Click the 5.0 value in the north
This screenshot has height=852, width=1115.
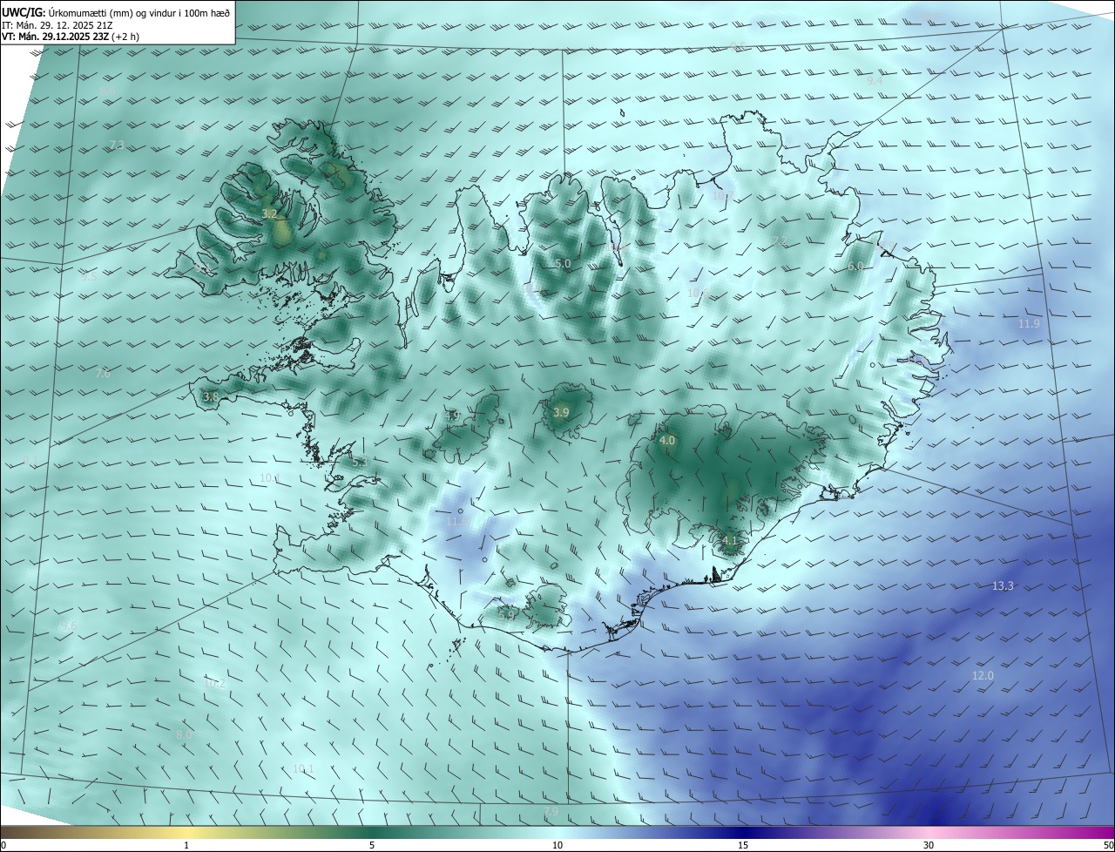(x=563, y=264)
